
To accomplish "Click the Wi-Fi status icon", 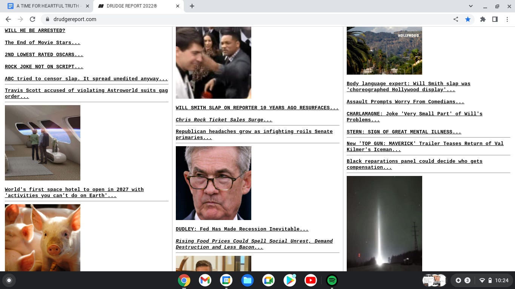I will point(482,280).
